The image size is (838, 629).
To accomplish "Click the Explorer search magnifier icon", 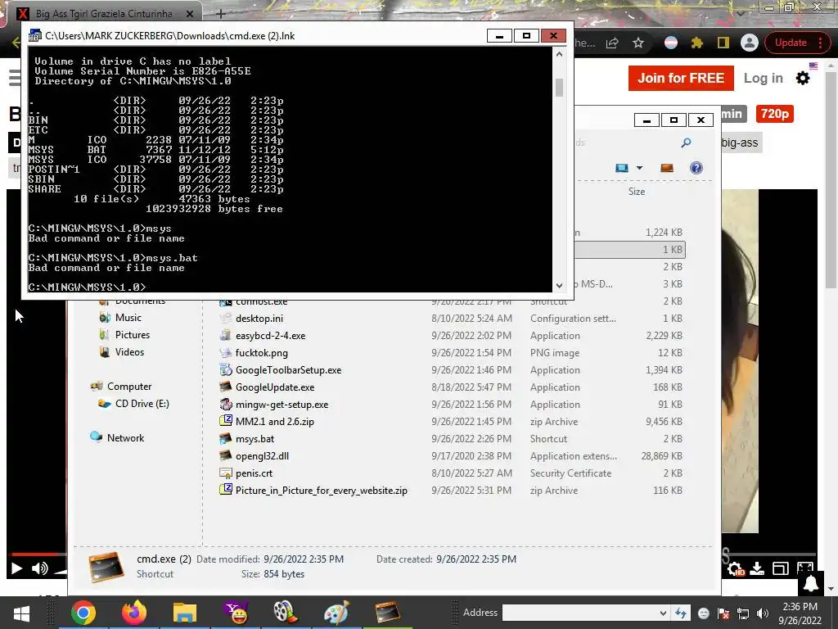I will [687, 143].
